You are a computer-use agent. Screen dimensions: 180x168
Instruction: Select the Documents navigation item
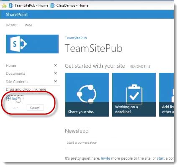pyautogui.click(x=15, y=74)
